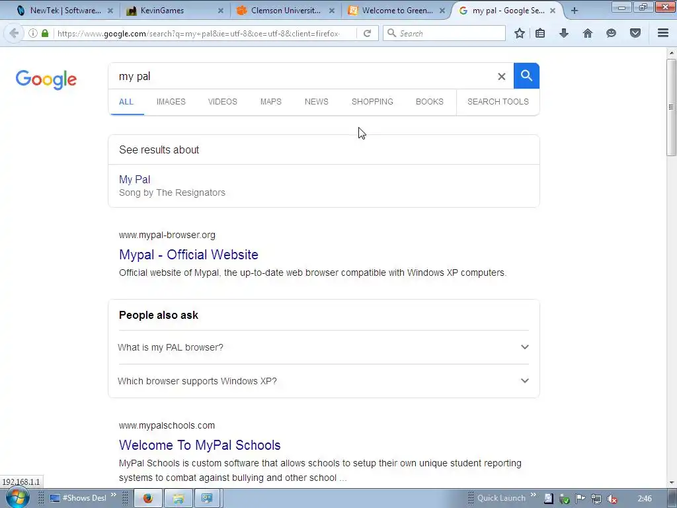Click the muted volume tray icon
Viewport: 677px width, 508px height.
point(612,499)
